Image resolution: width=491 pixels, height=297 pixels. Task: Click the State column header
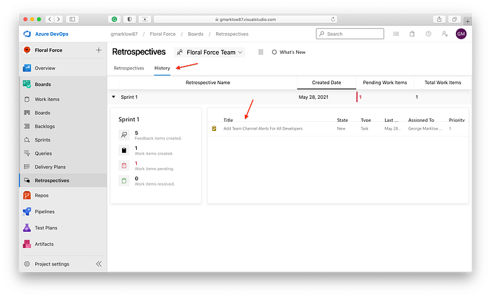[342, 120]
